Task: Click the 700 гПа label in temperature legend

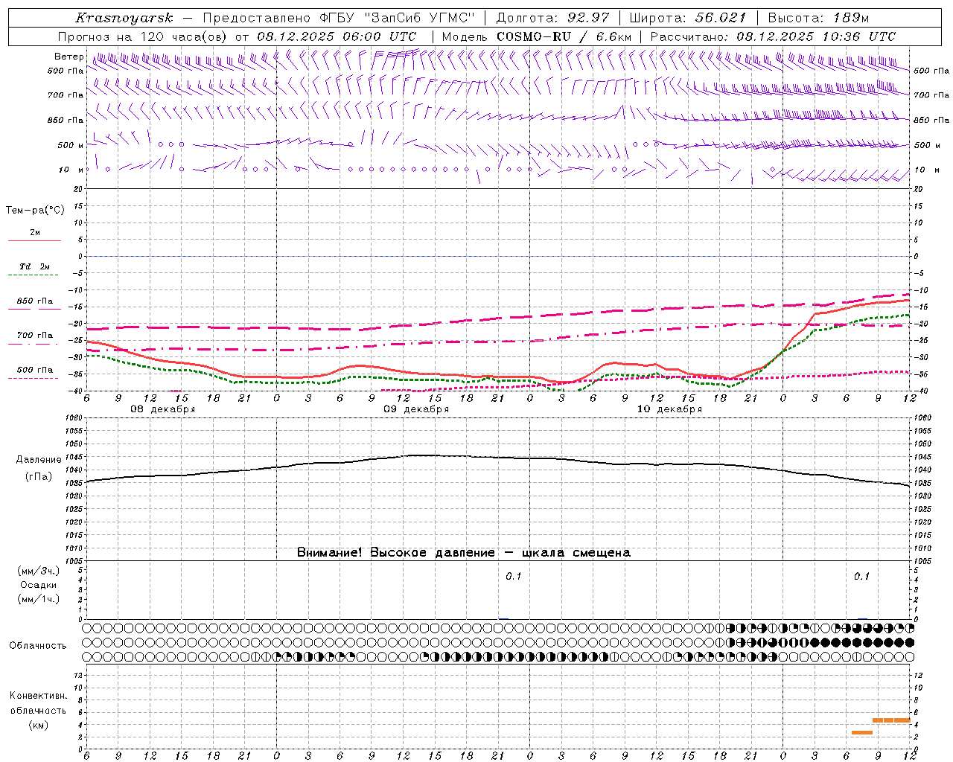Action: [35, 336]
